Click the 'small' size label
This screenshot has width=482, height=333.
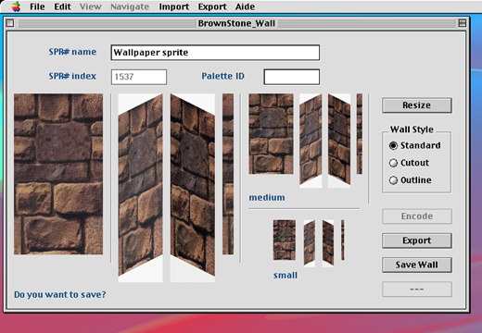coord(285,275)
